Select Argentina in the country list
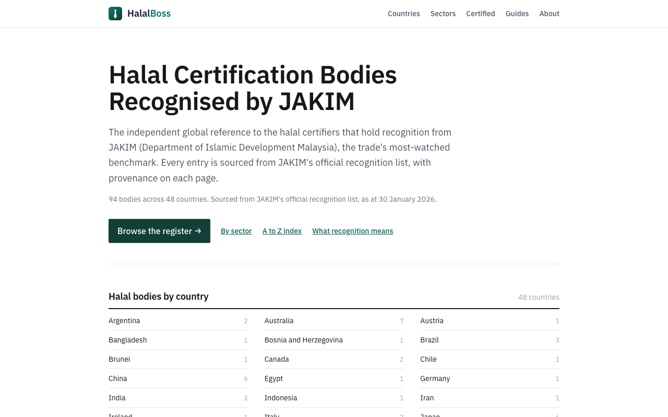Viewport: 668px width, 417px height. 178,321
